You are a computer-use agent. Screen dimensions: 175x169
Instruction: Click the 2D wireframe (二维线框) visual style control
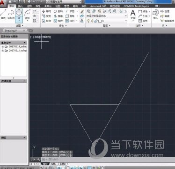click(45, 37)
